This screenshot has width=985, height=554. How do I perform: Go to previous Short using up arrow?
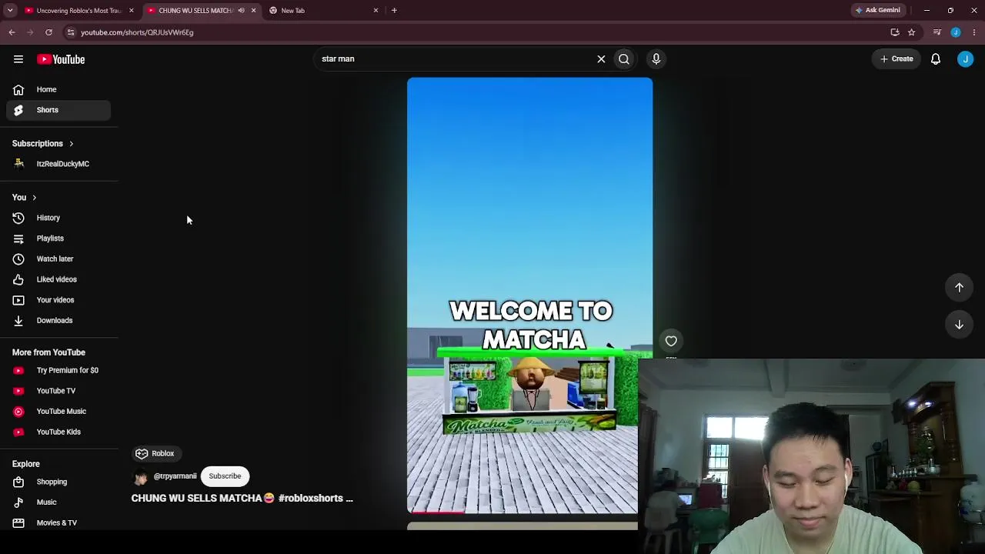960,288
